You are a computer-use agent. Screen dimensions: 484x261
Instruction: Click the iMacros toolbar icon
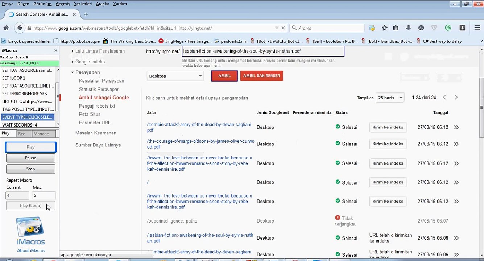pyautogui.click(x=372, y=28)
